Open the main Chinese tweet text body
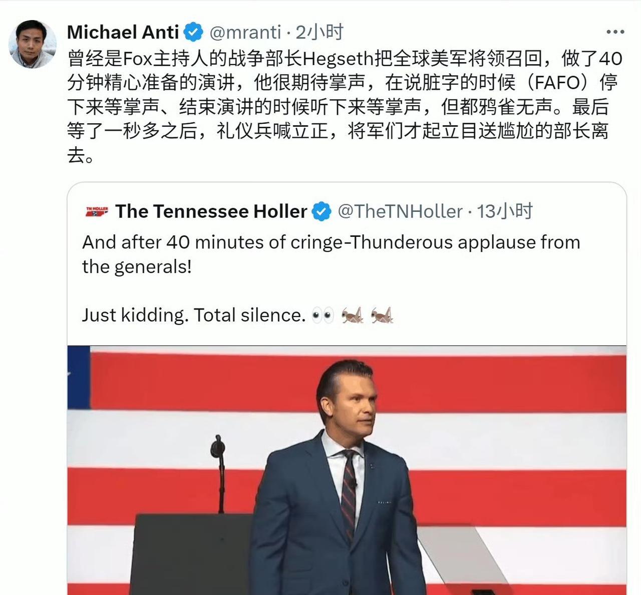This screenshot has width=641, height=595. 345,107
